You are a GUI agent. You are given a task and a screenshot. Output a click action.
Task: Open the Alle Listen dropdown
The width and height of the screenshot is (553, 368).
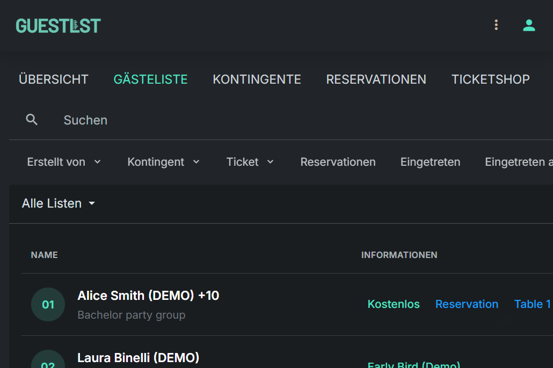(59, 203)
